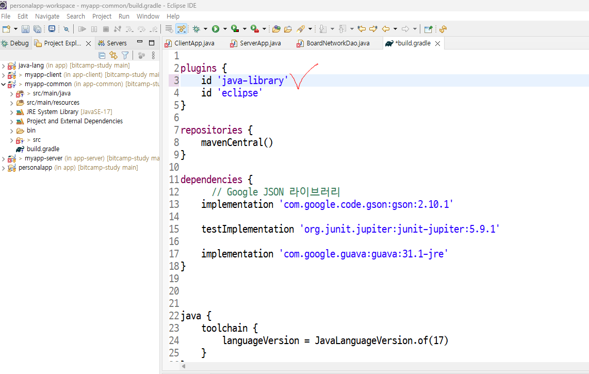Open the Back history dropdown arrow
The image size is (589, 374).
pos(395,29)
